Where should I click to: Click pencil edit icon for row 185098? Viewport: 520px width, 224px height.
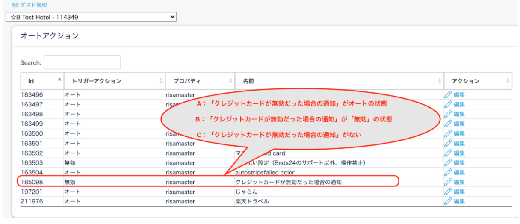click(x=448, y=182)
